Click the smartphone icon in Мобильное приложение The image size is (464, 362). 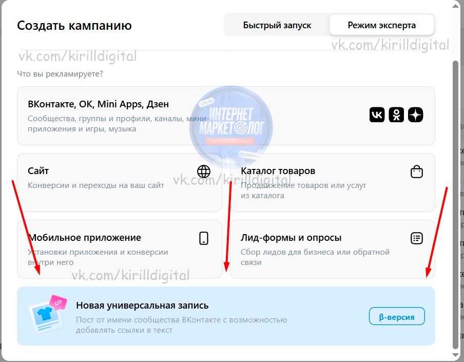204,238
